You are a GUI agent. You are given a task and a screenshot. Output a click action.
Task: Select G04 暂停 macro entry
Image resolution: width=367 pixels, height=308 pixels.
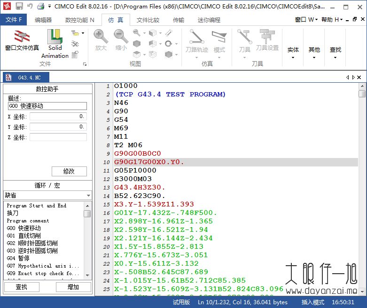pyautogui.click(x=18, y=258)
